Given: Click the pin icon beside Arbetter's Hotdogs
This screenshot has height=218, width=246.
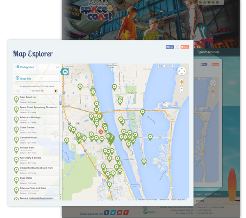Looking at the screenshot, I should (x=16, y=120).
